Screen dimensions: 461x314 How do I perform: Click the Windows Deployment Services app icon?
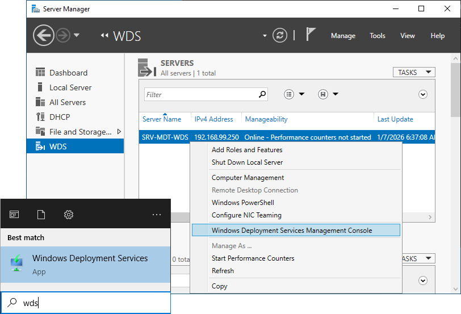(17, 263)
